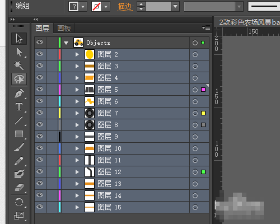Toggle visibility of 图层 8

point(40,124)
